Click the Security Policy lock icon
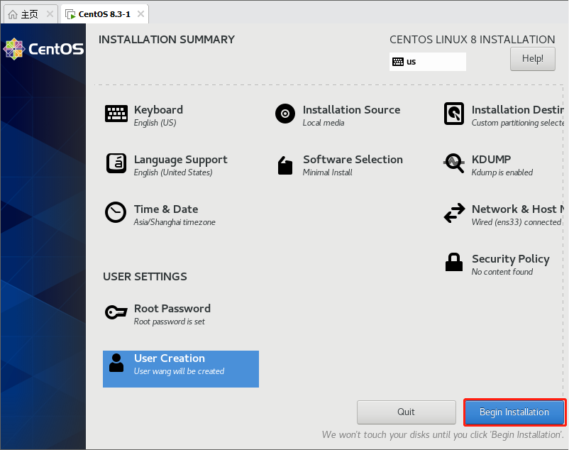The width and height of the screenshot is (569, 450). pyautogui.click(x=454, y=262)
